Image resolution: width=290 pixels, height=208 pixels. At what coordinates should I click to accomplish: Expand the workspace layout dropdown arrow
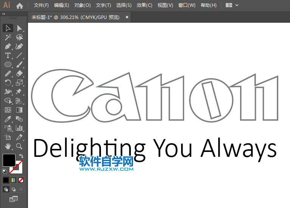click(237, 5)
